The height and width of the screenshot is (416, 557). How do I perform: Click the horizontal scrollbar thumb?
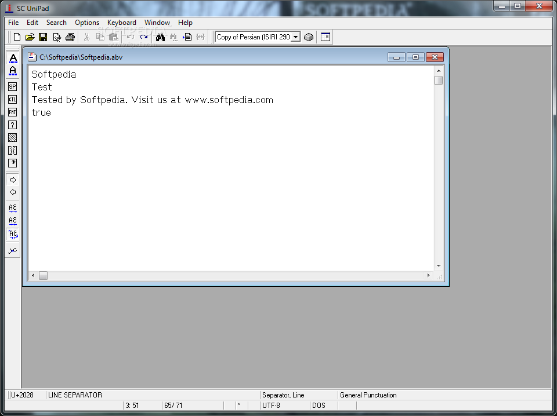[x=43, y=276]
